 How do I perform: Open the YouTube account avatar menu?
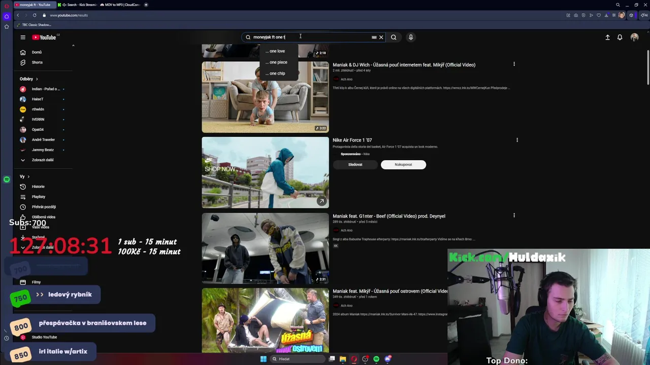pos(634,37)
